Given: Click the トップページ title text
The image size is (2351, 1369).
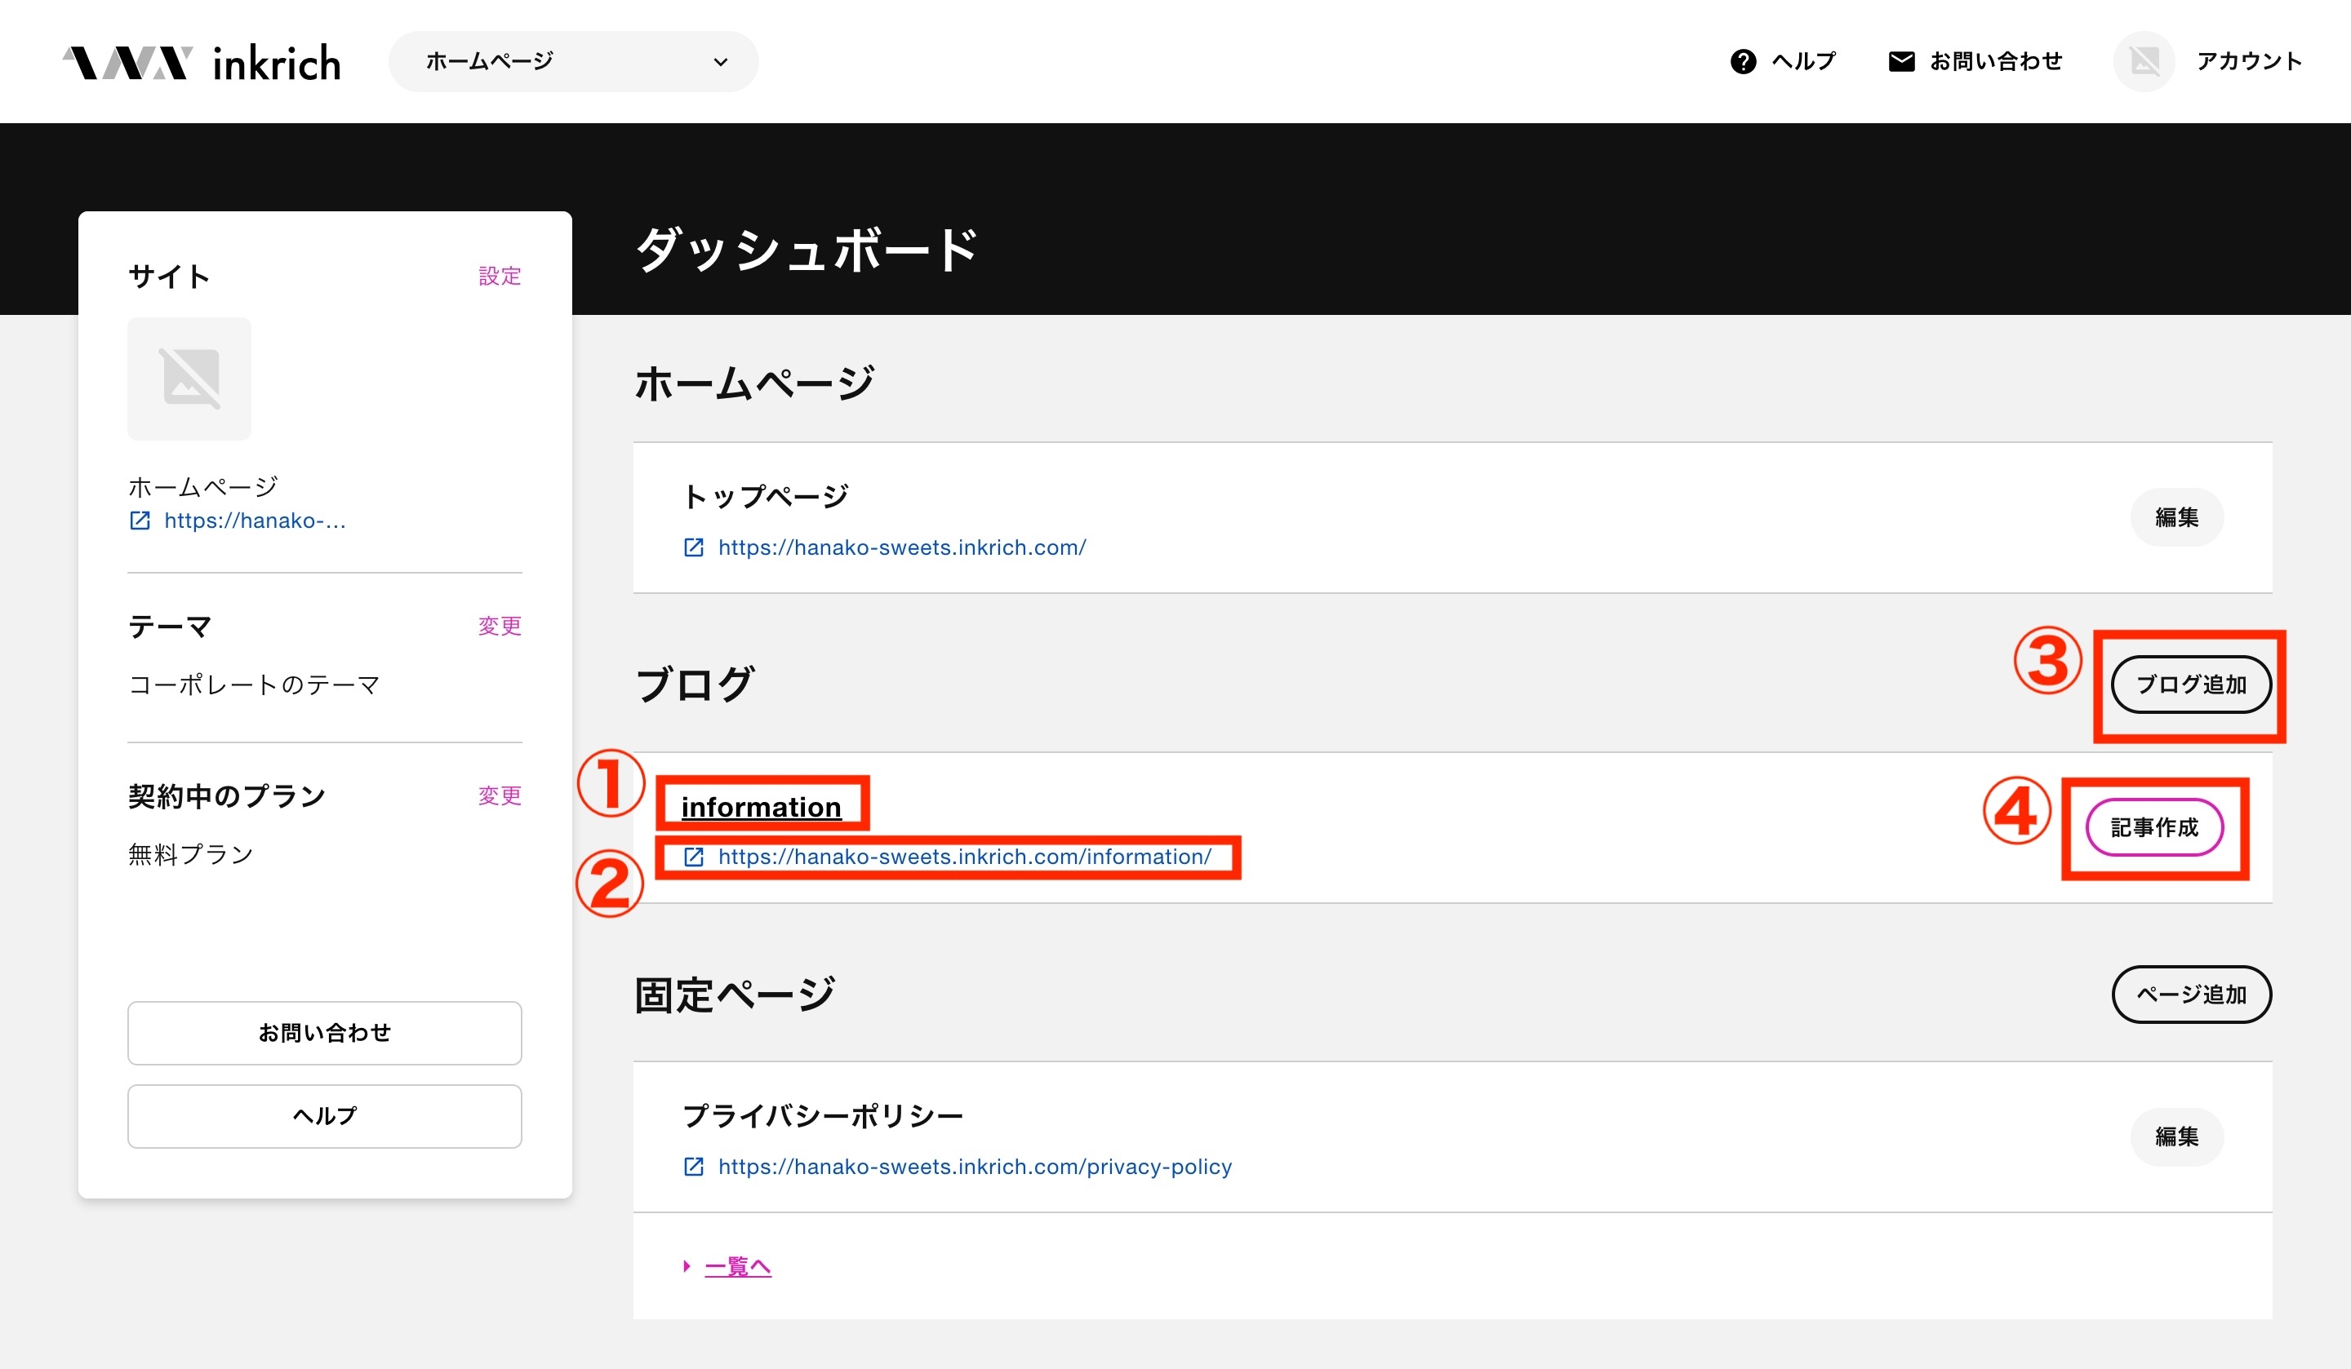Looking at the screenshot, I should click(x=766, y=496).
